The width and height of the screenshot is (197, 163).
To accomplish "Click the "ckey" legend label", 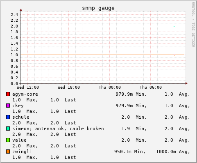I will tap(18, 106).
